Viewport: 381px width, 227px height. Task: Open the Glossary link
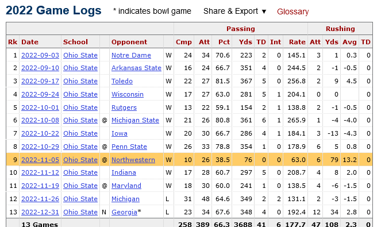coord(293,11)
